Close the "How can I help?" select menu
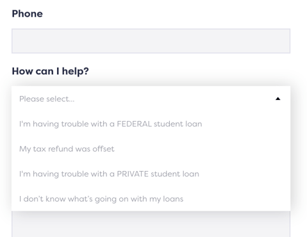 pos(278,99)
